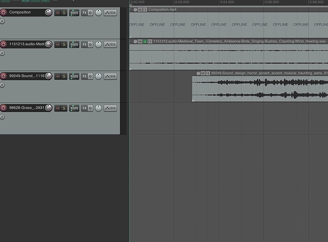Select the 1151213.audio-Medi track name

click(x=27, y=44)
